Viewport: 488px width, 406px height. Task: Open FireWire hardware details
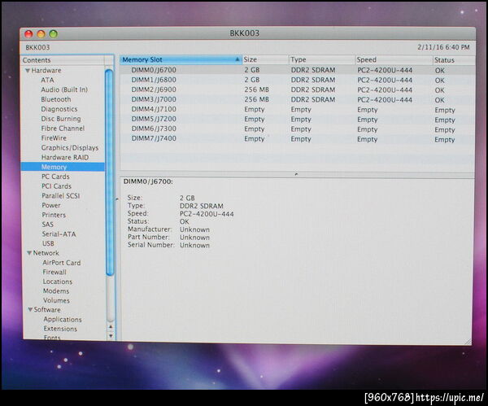[54, 138]
